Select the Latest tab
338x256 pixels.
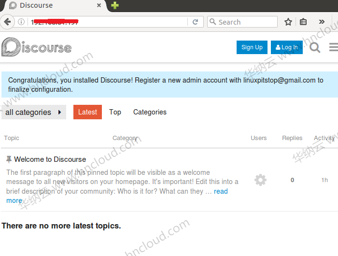point(87,112)
